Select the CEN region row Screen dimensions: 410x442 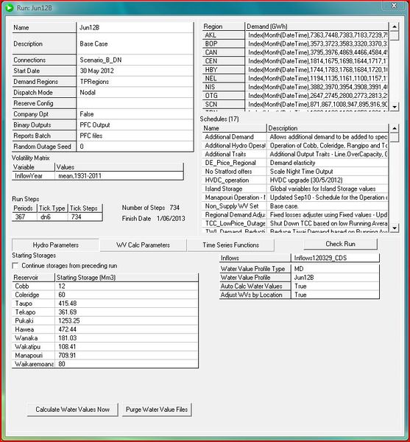point(295,61)
